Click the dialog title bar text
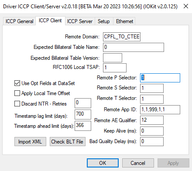 [x=90, y=7]
